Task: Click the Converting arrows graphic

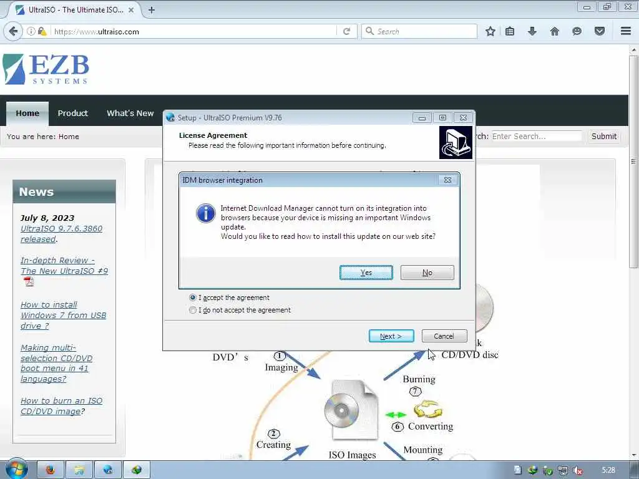Action: coord(427,409)
